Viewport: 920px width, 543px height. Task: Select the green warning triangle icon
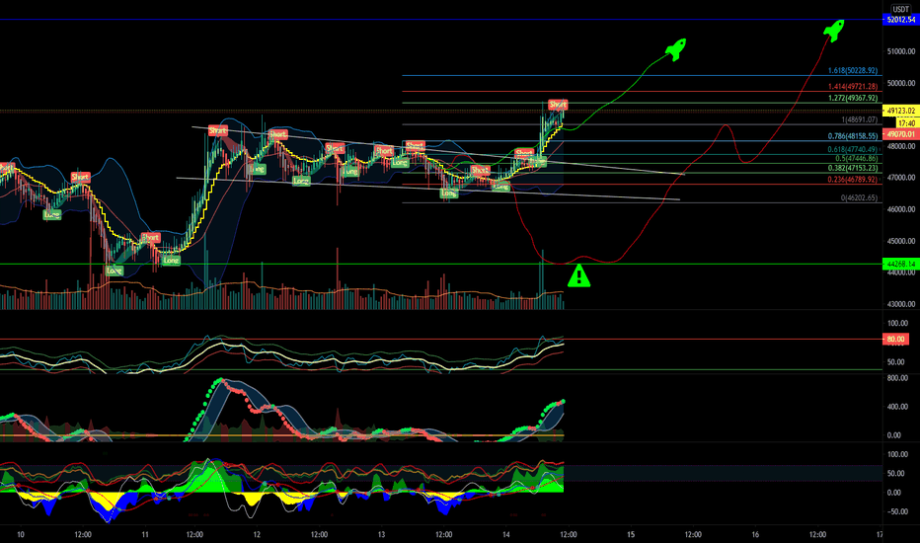click(578, 275)
